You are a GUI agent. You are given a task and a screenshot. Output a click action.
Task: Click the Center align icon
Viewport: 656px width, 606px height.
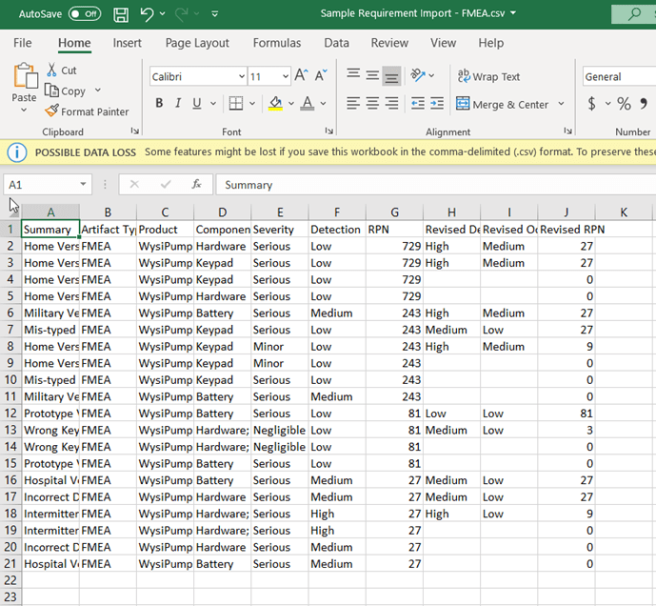[372, 103]
